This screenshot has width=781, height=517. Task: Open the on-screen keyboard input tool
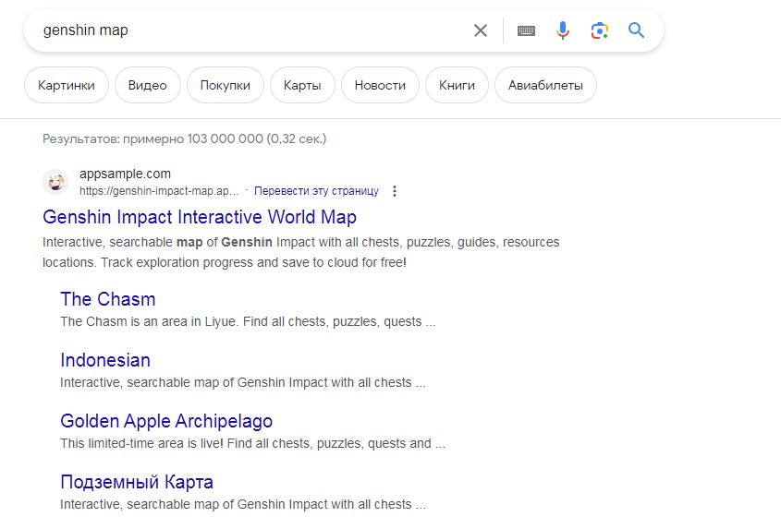(526, 30)
